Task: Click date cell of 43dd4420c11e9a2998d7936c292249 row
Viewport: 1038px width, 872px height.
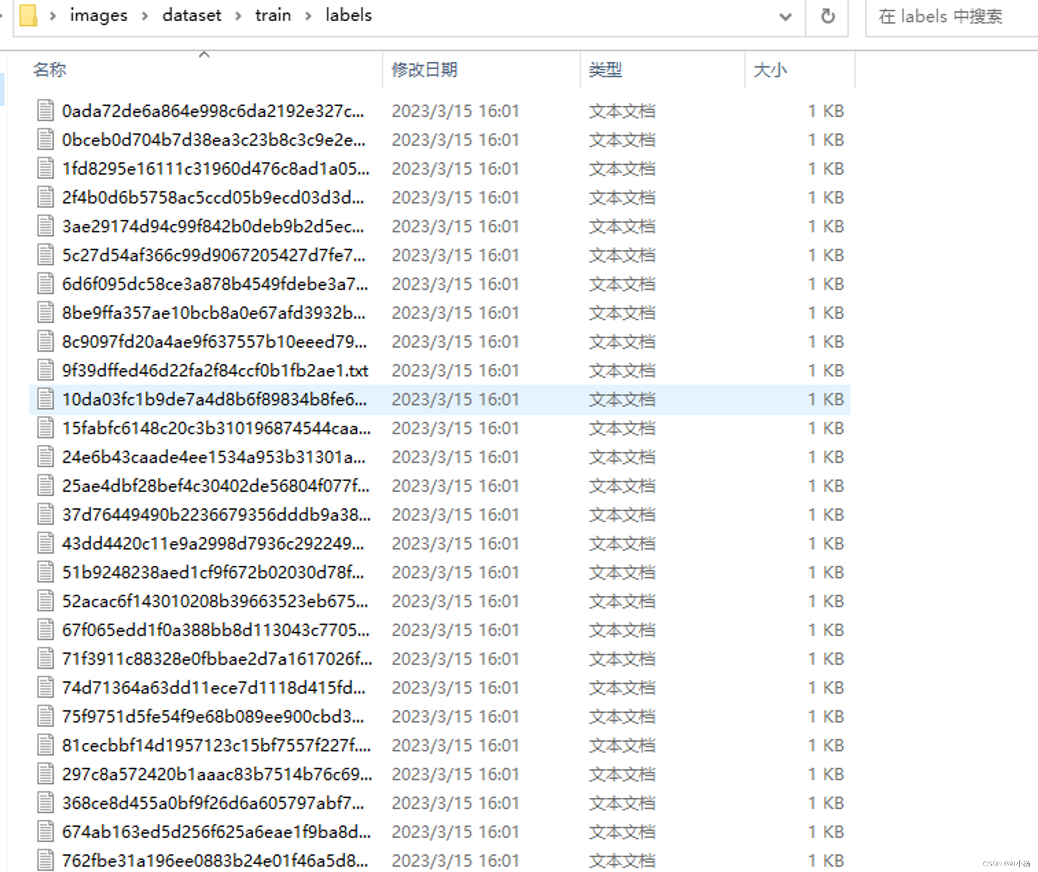Action: [455, 543]
